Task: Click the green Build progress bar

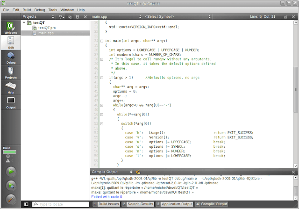Action: tap(9, 152)
